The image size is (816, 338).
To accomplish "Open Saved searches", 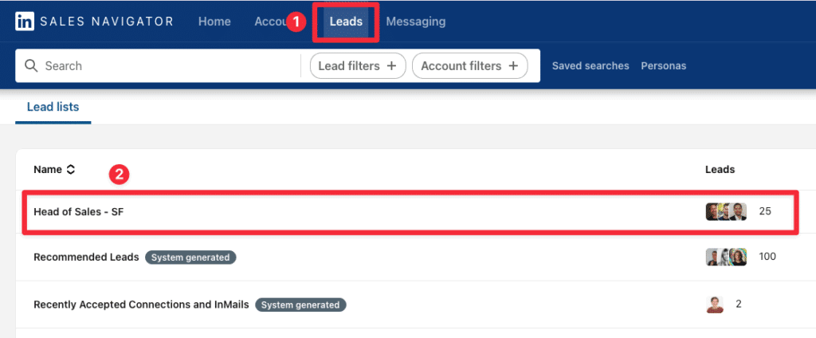I will 590,65.
